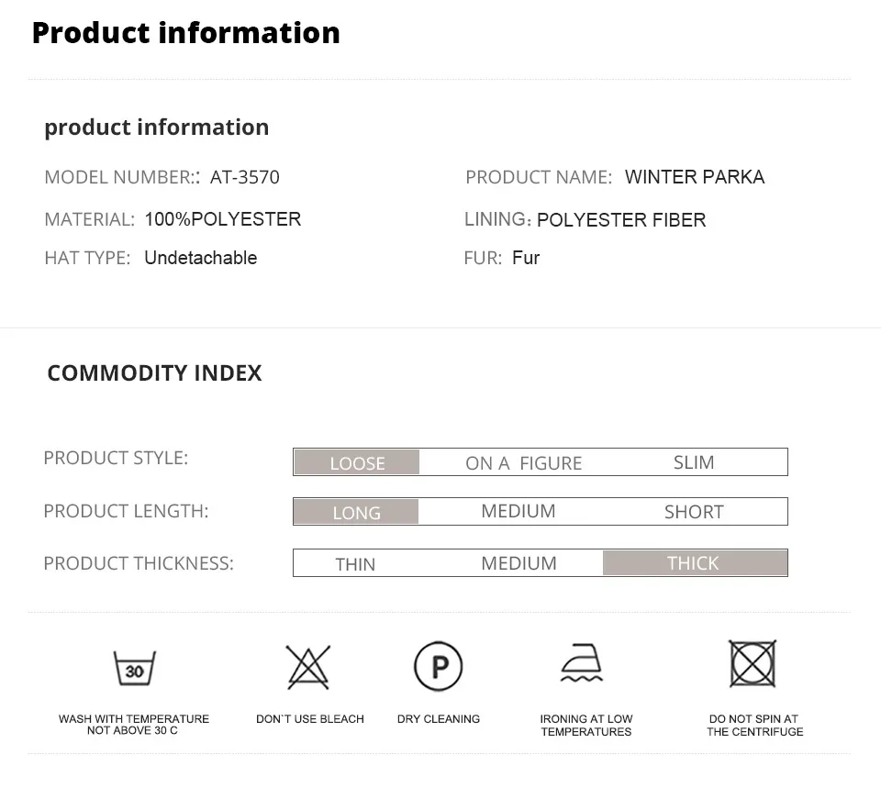Select the LOOSE product style option
Screen dimensions: 881x788
tap(357, 462)
